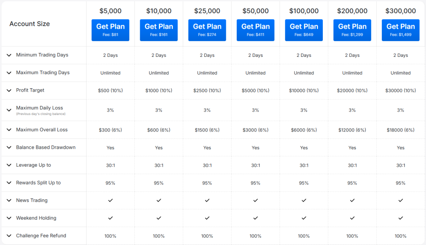The width and height of the screenshot is (426, 245).
Task: Choose the $25,000 Get Plan button
Action: (207, 30)
